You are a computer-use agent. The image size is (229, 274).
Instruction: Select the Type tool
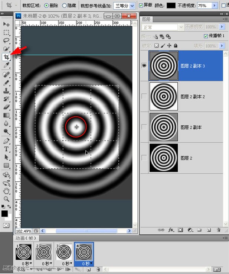pos(6,149)
